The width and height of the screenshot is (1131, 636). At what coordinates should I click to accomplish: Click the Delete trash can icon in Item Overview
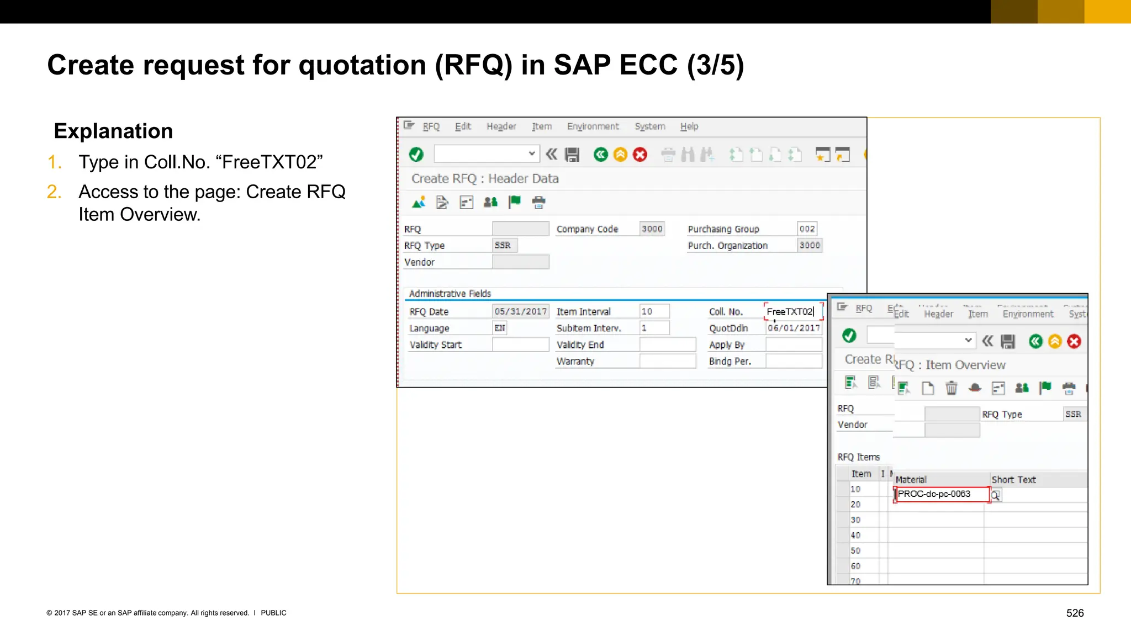[952, 388]
